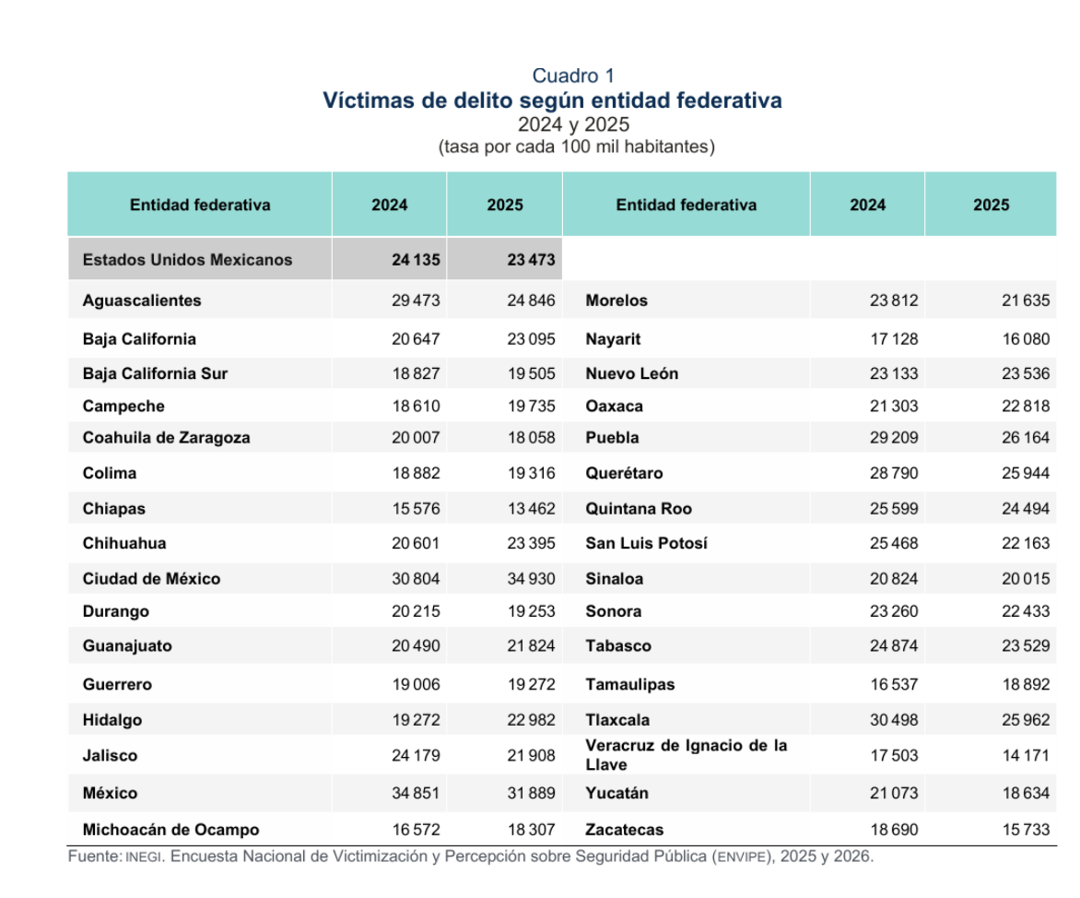The image size is (1080, 898).
Task: Click the Aguascalientes row label
Action: [x=142, y=301]
